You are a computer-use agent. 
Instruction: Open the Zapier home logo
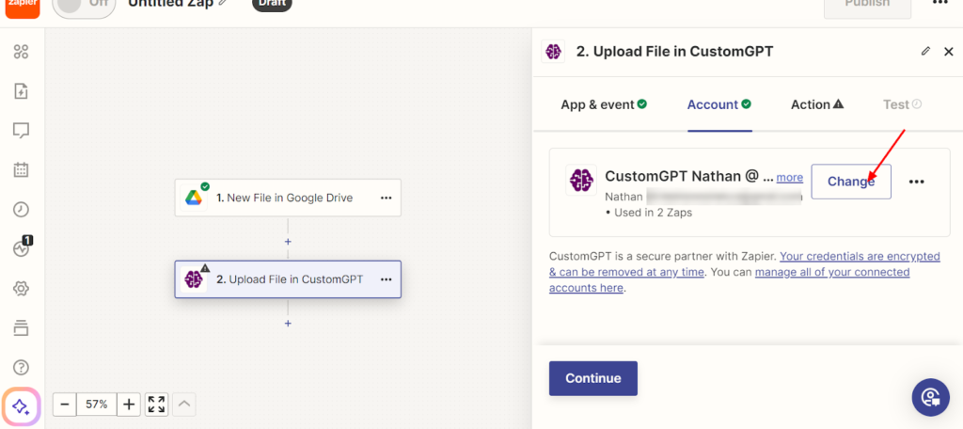click(23, 8)
